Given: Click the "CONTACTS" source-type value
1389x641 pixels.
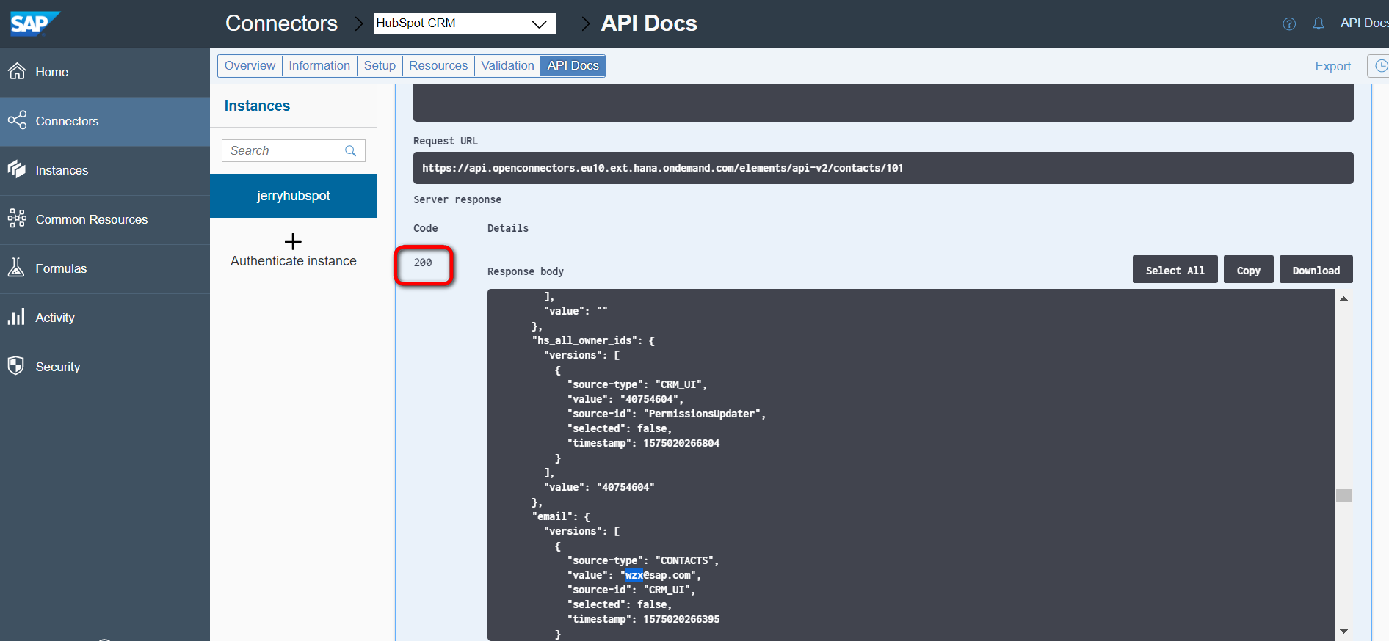Looking at the screenshot, I should click(x=684, y=560).
